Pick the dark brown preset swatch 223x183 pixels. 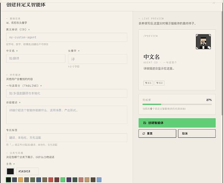[93, 180]
